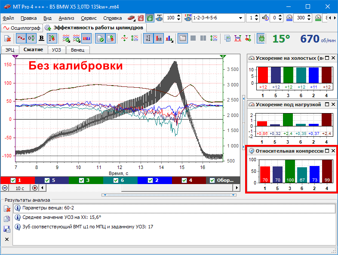Toggle the green bug debug button
The height and width of the screenshot is (255, 338).
point(261,39)
